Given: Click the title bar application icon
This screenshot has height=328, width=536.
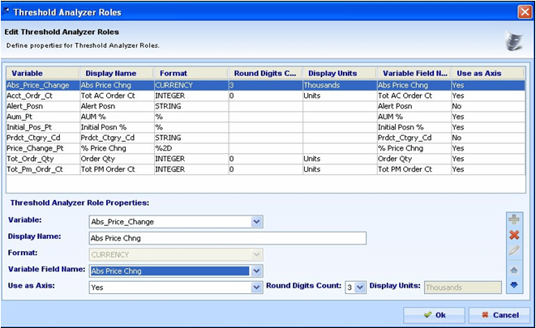Looking at the screenshot, I should pos(6,11).
